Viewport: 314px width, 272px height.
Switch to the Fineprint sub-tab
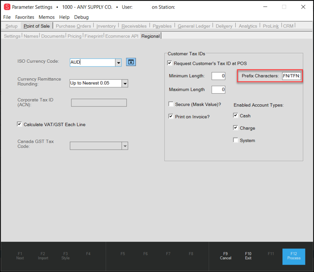click(x=94, y=36)
